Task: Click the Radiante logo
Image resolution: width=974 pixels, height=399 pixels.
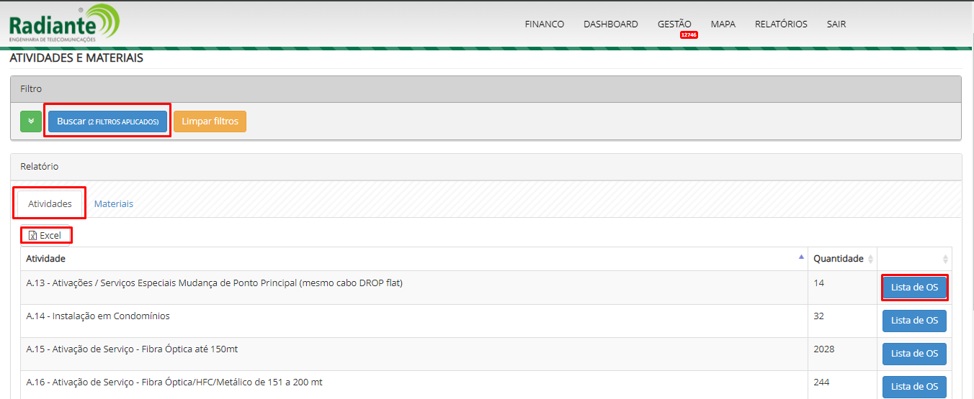Action: 63,24
